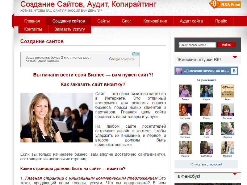
Task: Click the VK logo icon in widget
Action: (234, 71)
